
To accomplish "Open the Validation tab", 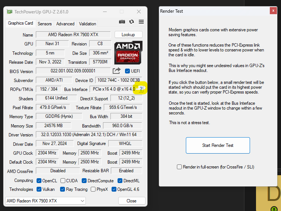I will click(x=87, y=24).
